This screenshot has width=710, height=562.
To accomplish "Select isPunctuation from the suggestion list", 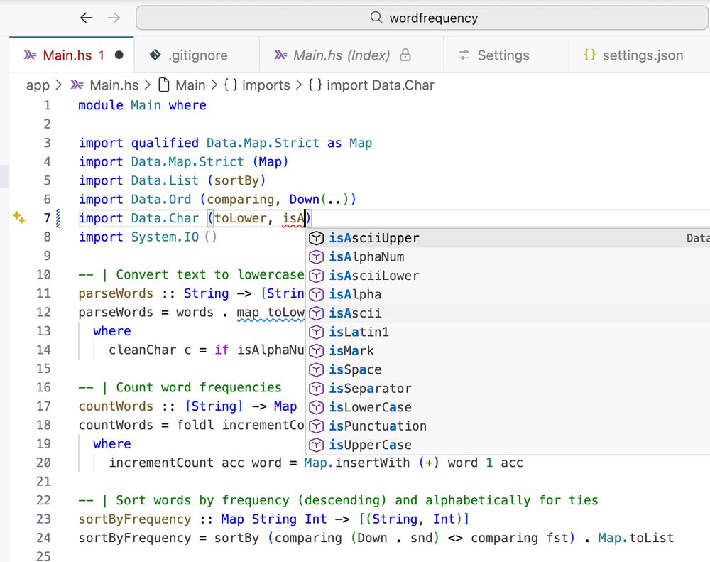I will pyautogui.click(x=377, y=426).
